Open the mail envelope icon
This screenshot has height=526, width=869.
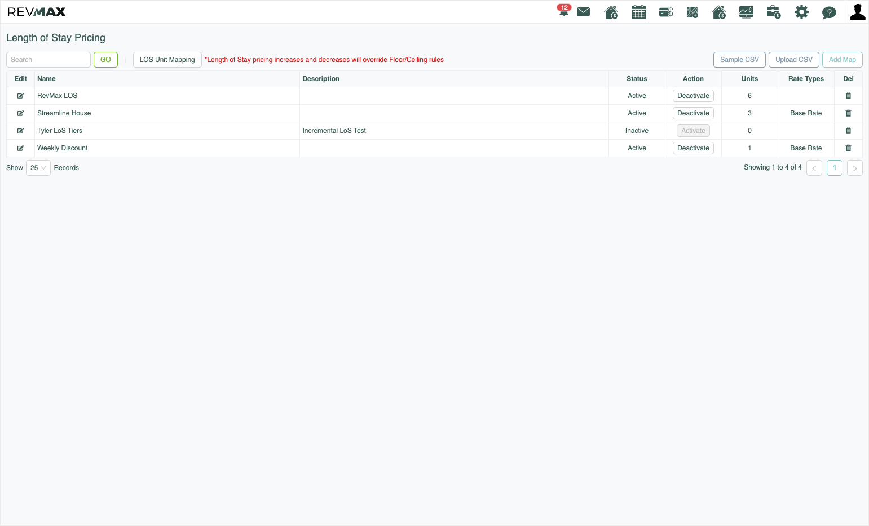(x=584, y=12)
